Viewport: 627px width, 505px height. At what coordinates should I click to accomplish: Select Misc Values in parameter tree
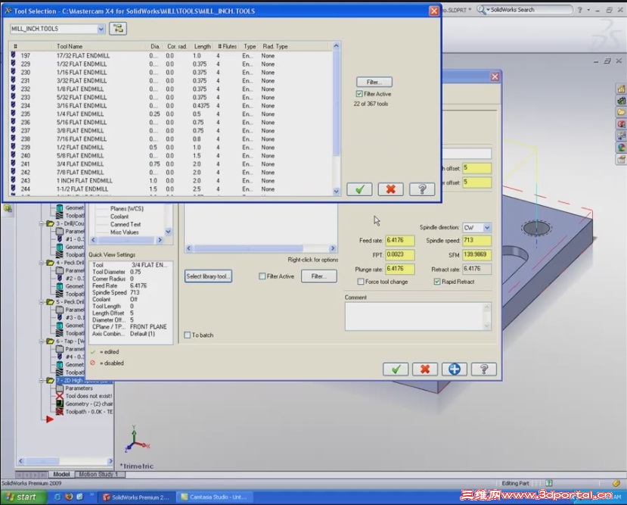click(x=124, y=232)
